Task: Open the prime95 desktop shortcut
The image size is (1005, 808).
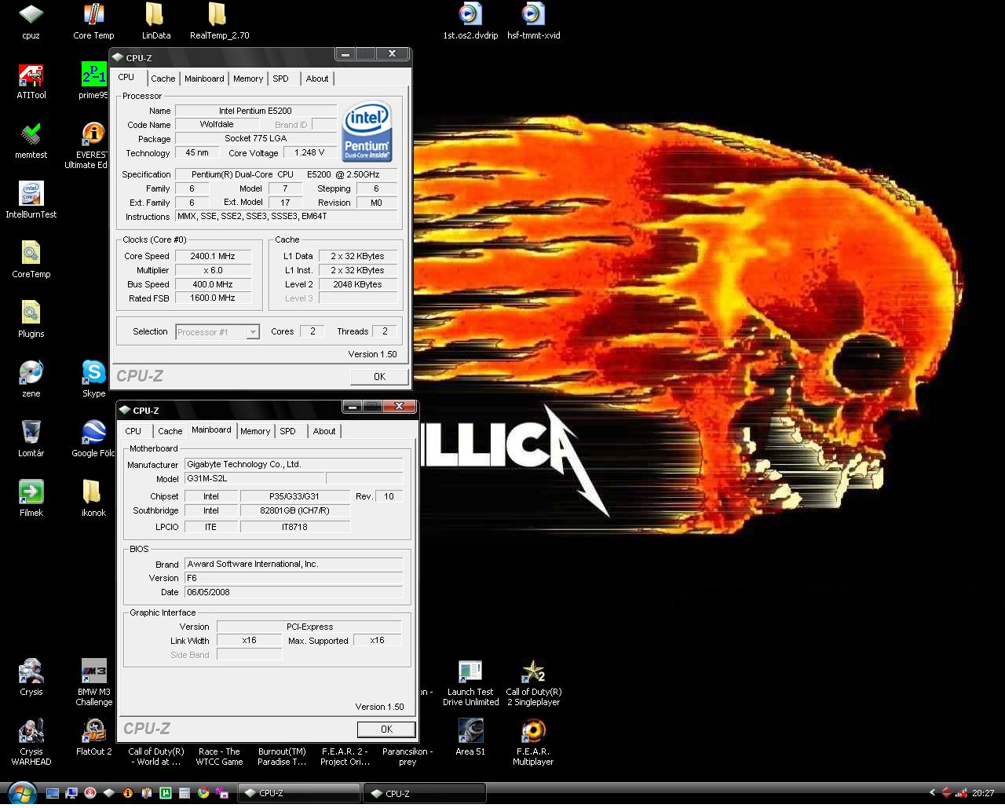Action: pos(93,82)
